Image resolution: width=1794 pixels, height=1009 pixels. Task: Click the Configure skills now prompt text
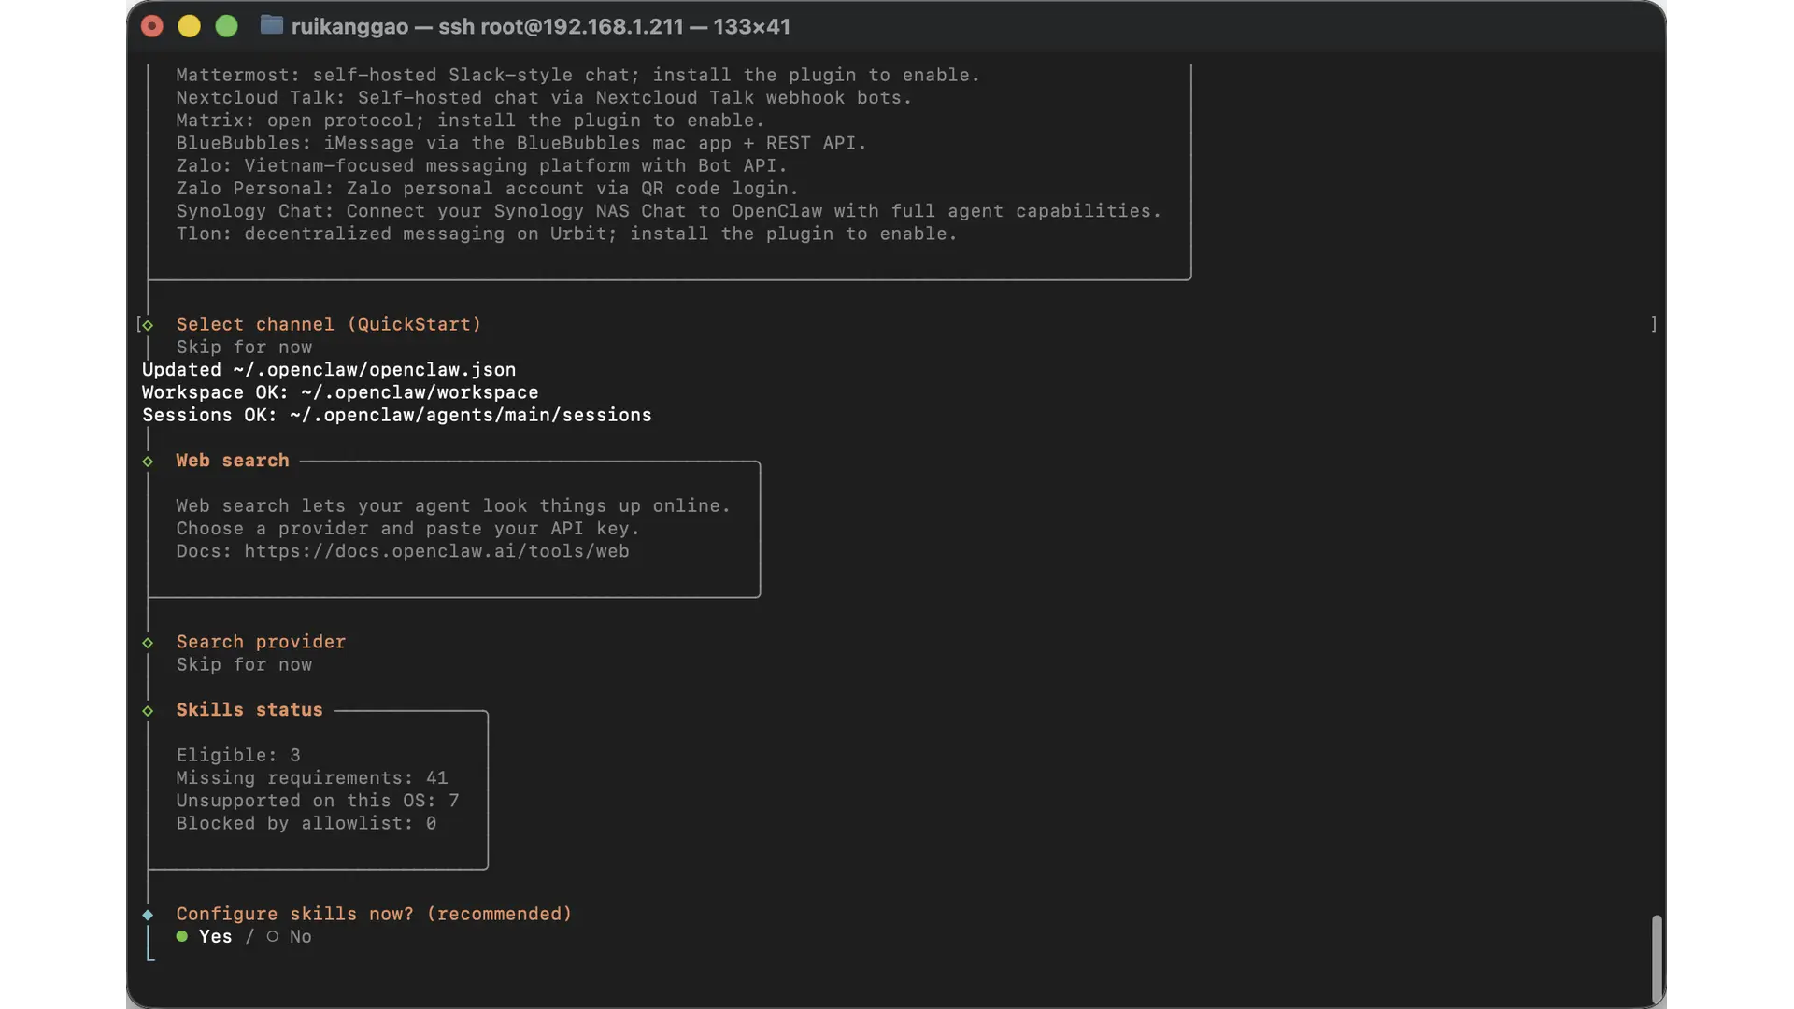(374, 914)
